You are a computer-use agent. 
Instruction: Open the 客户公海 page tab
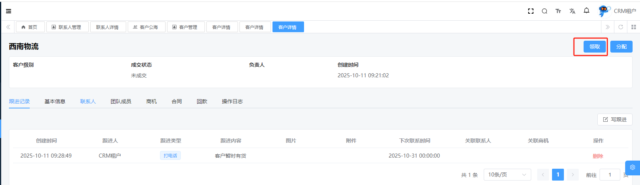point(146,27)
